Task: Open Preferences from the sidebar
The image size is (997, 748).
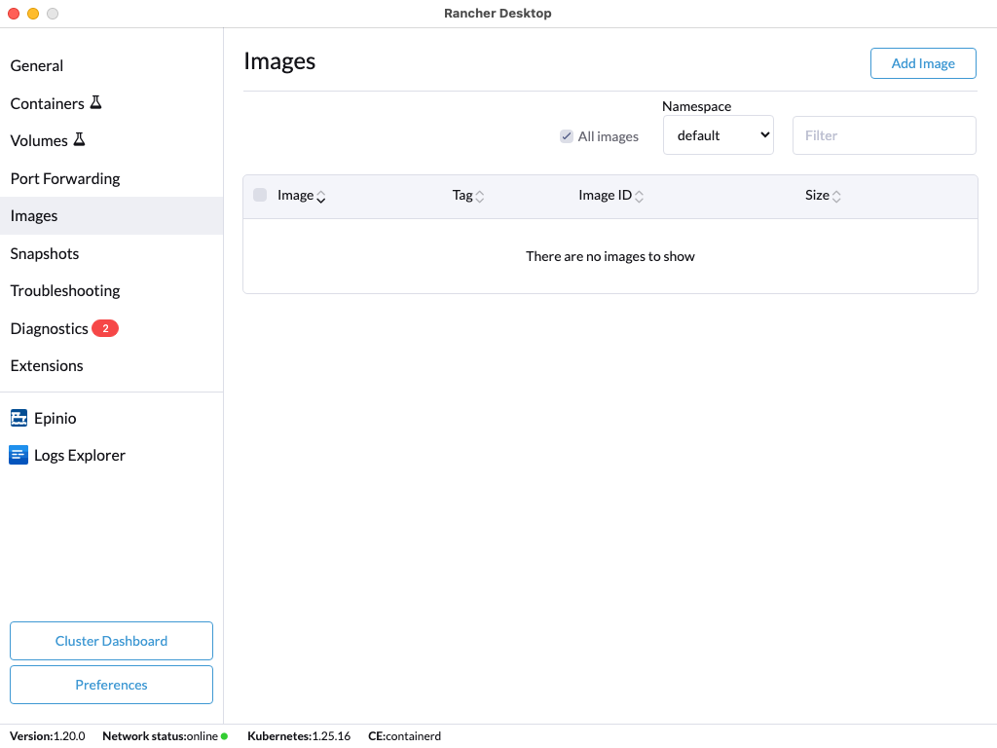Action: pos(111,685)
